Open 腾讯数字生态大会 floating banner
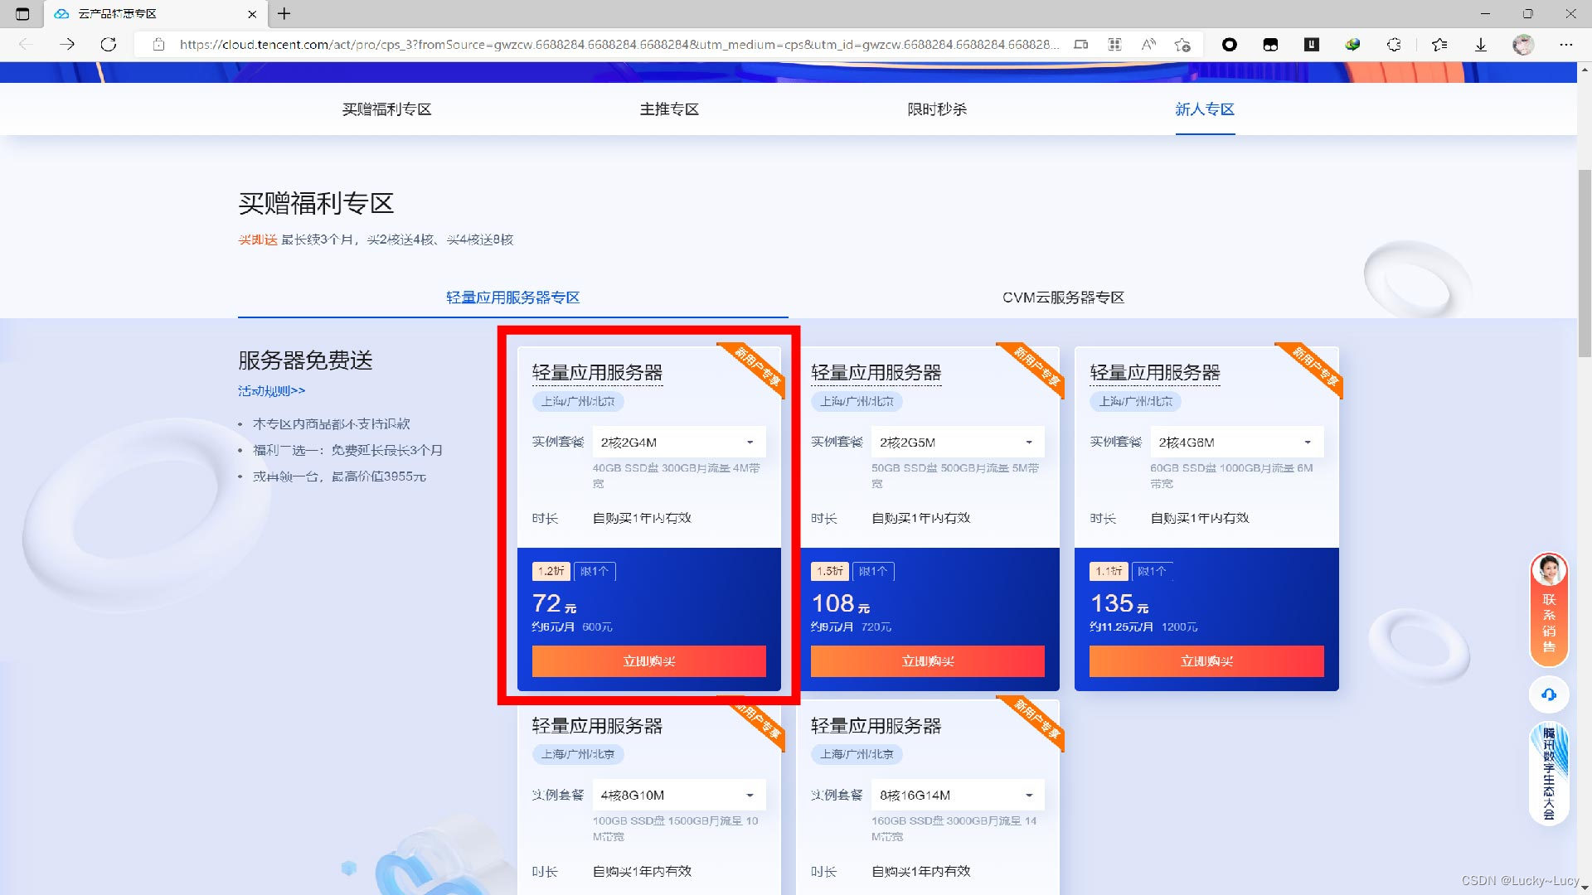The width and height of the screenshot is (1592, 895). point(1549,774)
